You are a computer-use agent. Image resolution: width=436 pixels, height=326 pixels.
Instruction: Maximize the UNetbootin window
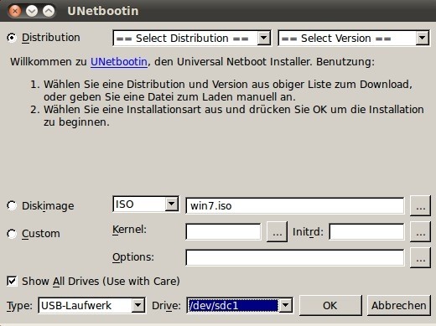click(49, 11)
